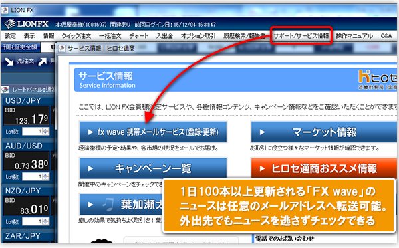Open the サポート/サービス情報 menu

coord(301,36)
